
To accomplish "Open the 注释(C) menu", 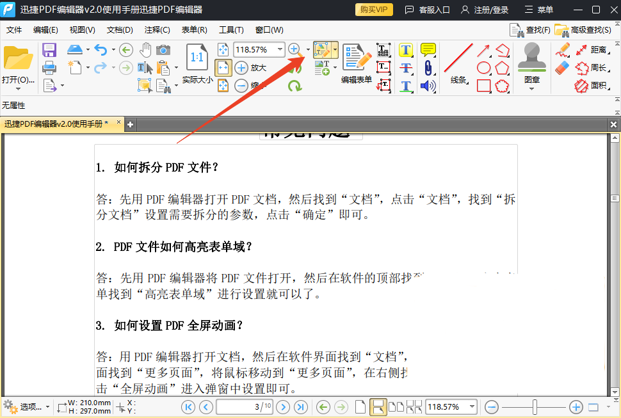I will tap(157, 30).
